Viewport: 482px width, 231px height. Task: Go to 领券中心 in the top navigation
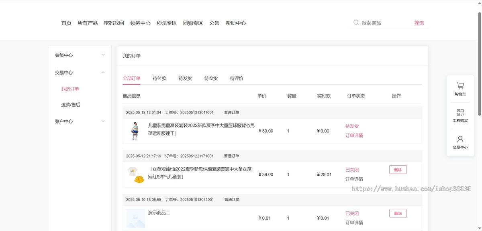(140, 23)
